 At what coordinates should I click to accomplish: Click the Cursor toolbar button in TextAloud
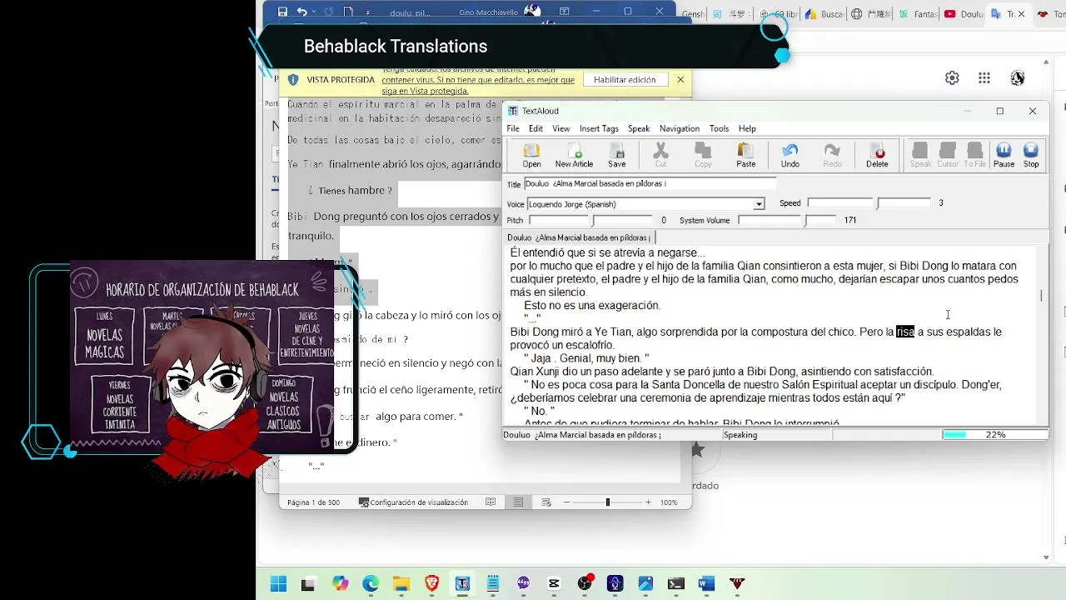pyautogui.click(x=948, y=155)
